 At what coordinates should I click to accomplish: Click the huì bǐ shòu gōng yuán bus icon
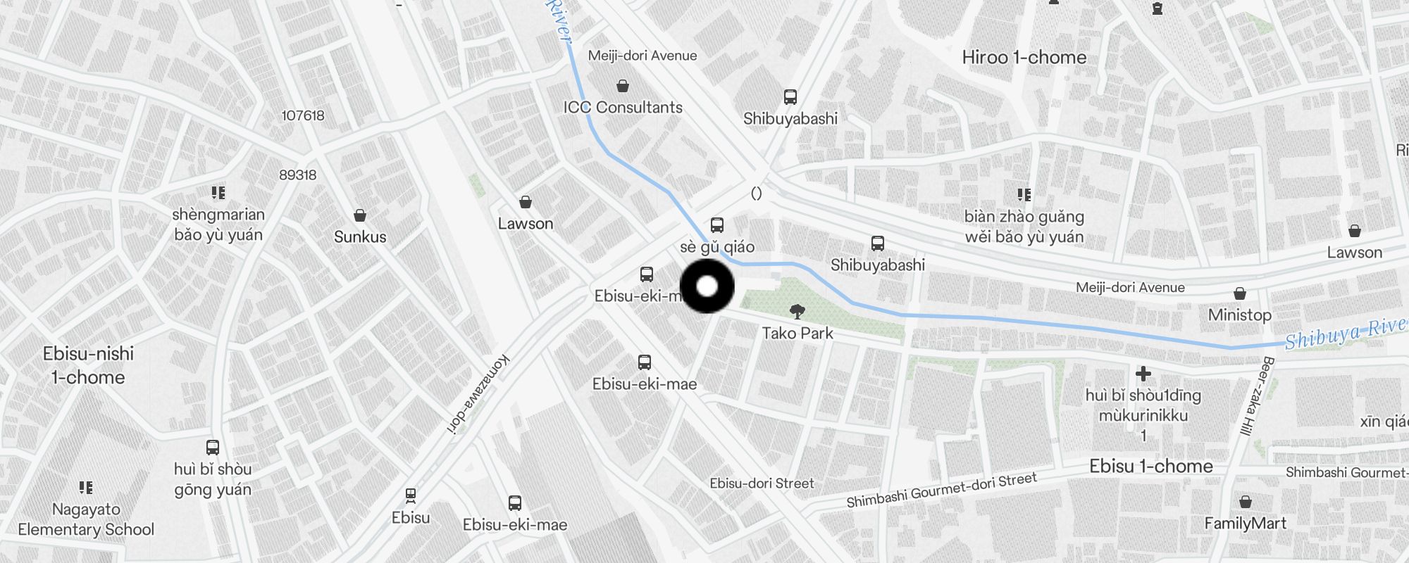point(213,447)
